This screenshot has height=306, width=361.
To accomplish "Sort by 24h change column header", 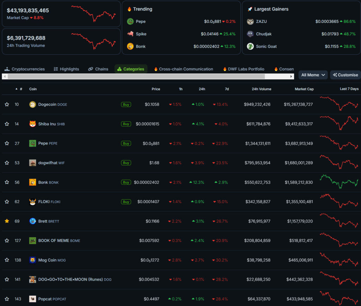I will tap(202, 89).
